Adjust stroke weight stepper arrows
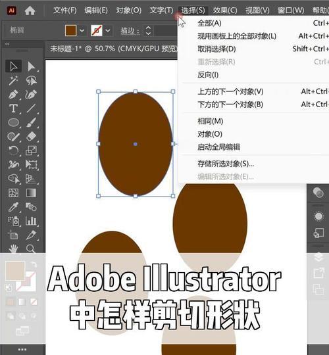Viewport: 329px width, 355px height. tap(148, 30)
